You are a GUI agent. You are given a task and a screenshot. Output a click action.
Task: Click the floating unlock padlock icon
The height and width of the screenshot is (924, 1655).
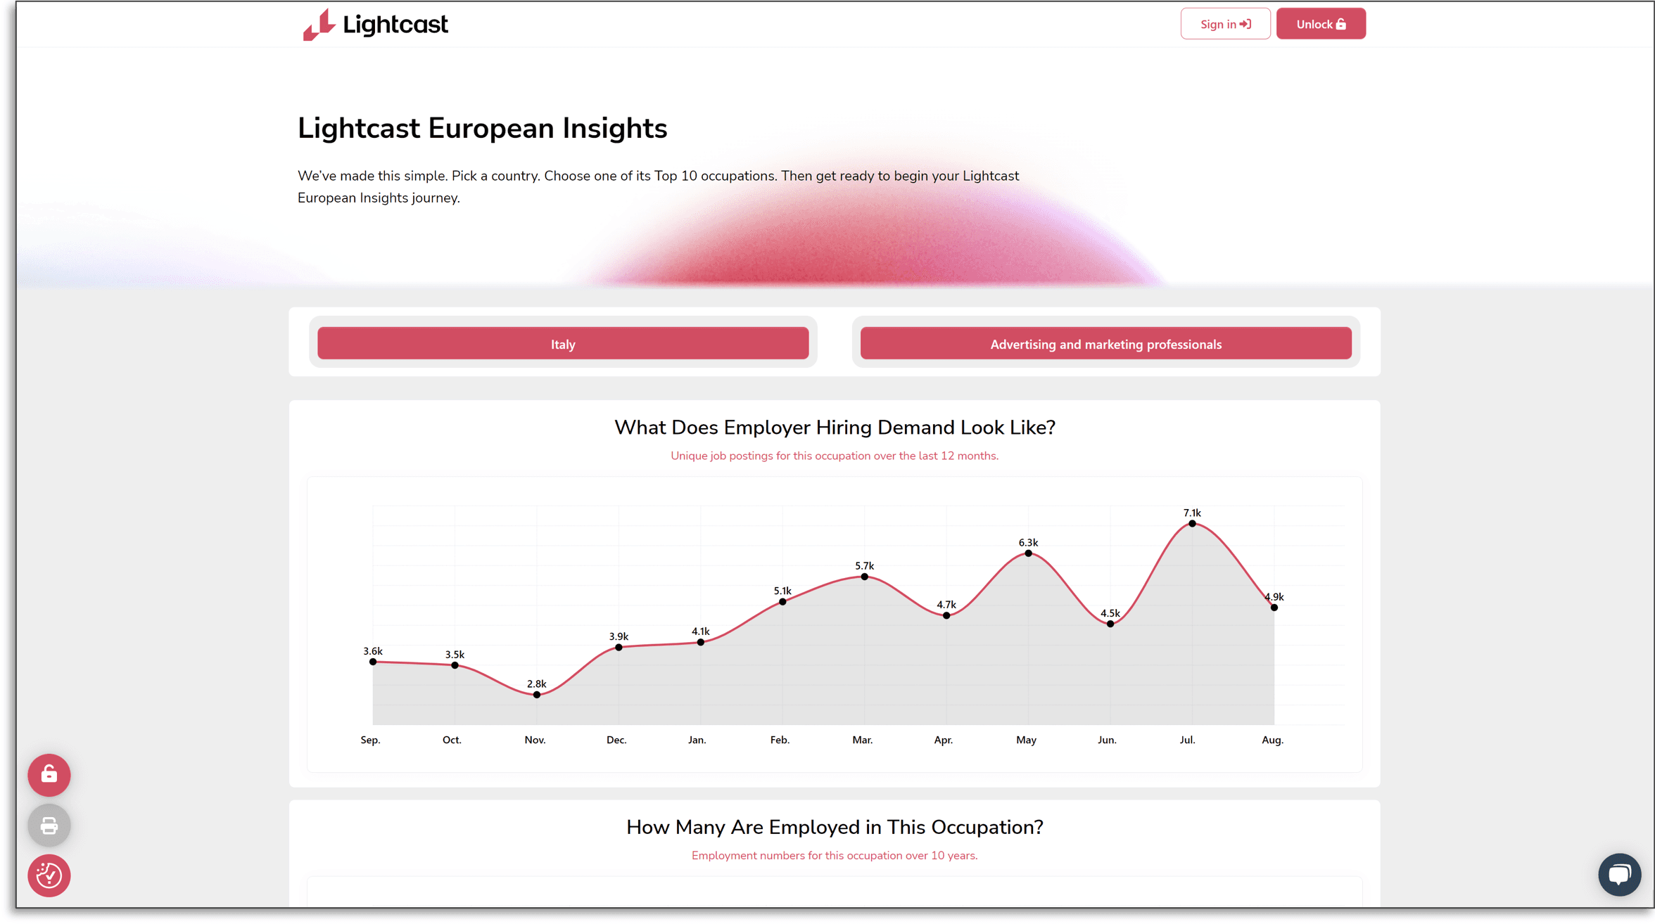(x=49, y=774)
